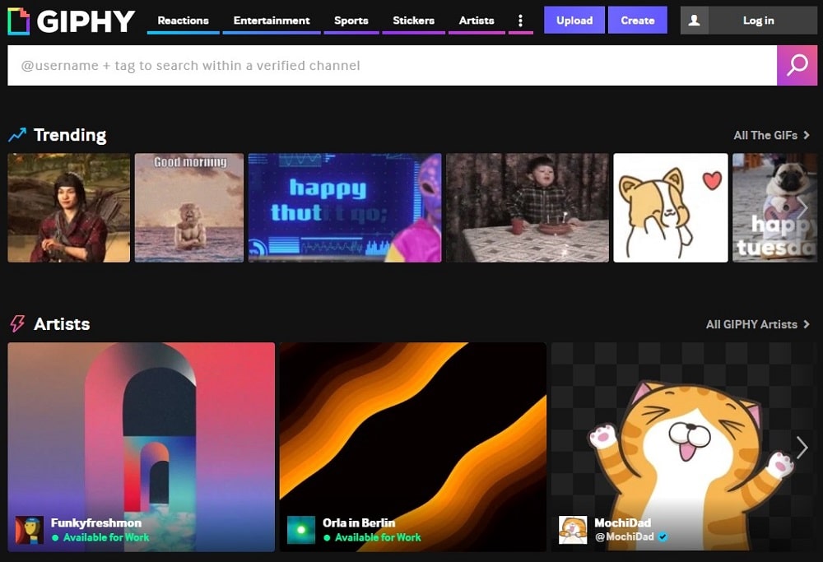Click Orla in Berlin's Available for Work status

373,537
